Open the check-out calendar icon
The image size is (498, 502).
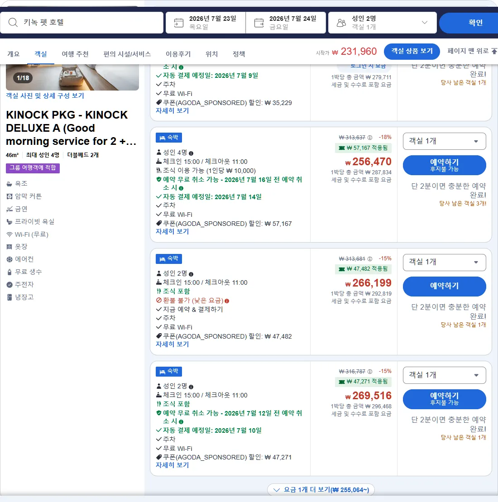pos(259,23)
